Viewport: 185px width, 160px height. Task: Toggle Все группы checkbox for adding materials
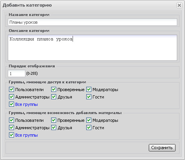(11, 135)
